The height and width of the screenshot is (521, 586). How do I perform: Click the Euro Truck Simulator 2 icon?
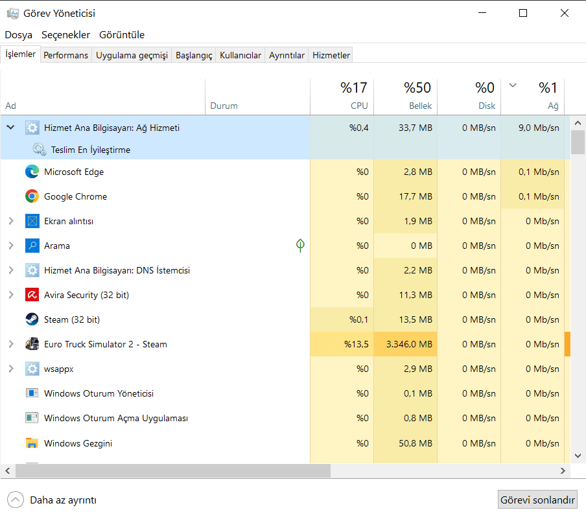(32, 344)
